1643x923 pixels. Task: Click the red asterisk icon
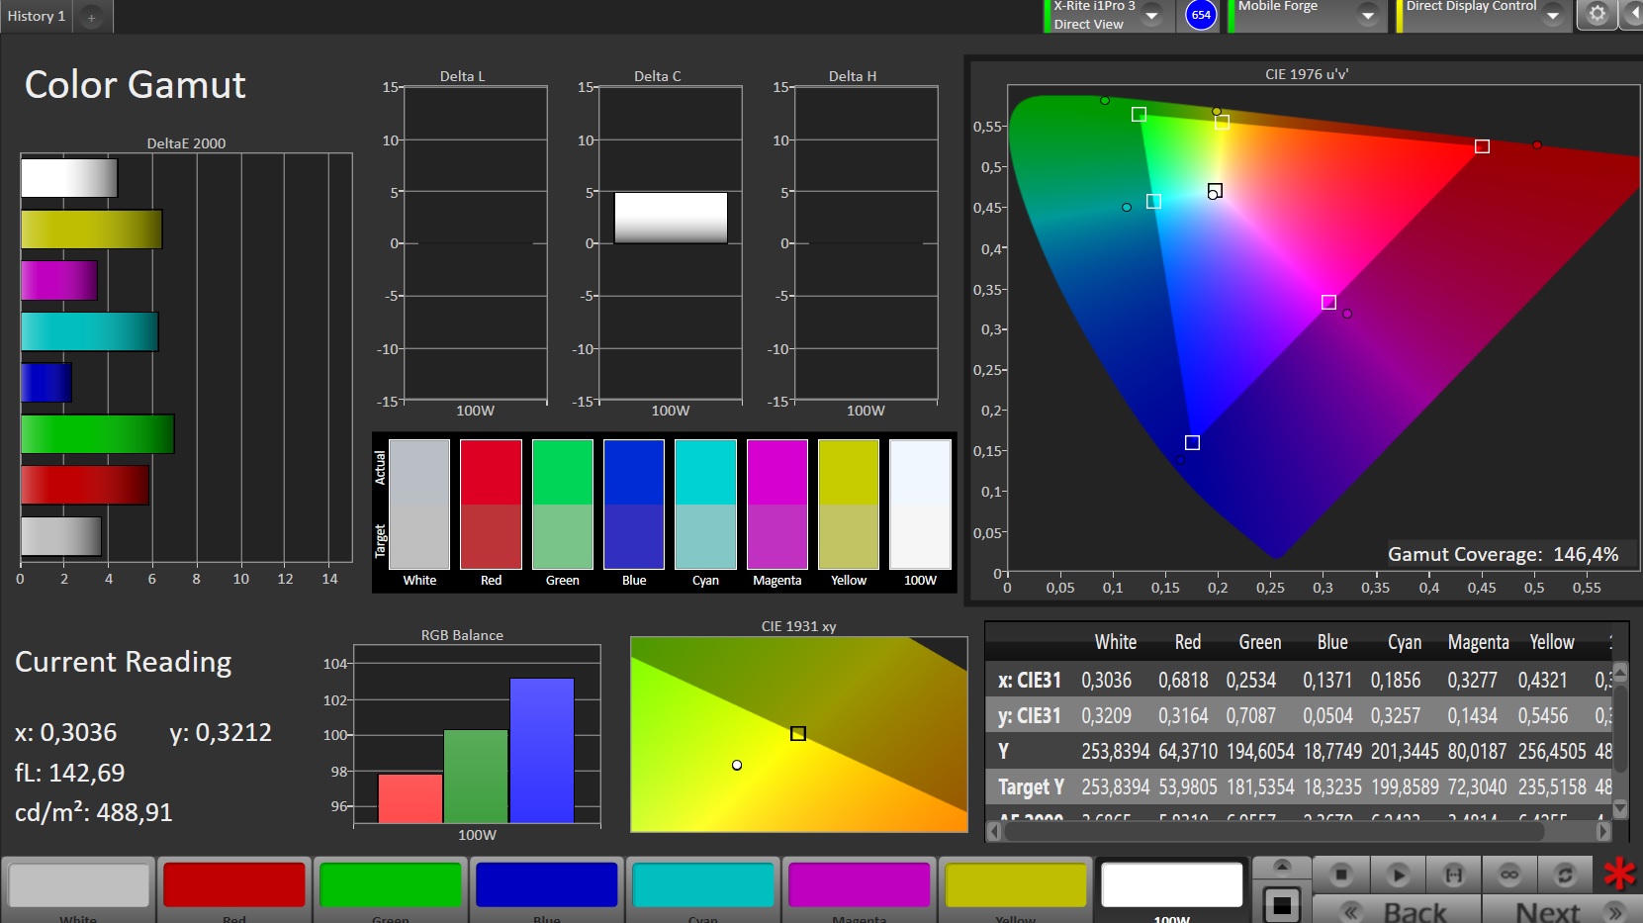[x=1619, y=875]
